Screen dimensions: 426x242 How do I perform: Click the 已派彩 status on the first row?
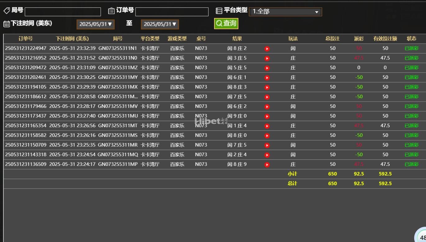click(411, 48)
